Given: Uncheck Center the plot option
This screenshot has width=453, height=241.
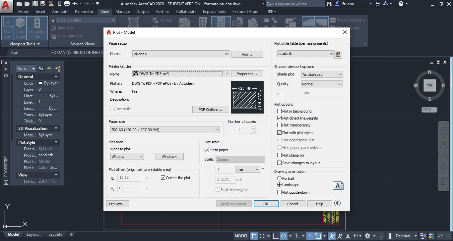Looking at the screenshot, I should (x=163, y=178).
